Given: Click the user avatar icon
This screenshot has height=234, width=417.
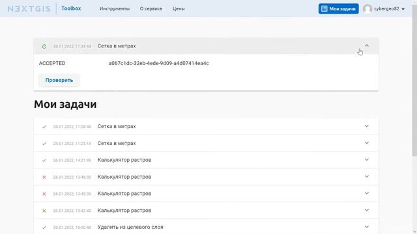Looking at the screenshot, I should (x=367, y=8).
